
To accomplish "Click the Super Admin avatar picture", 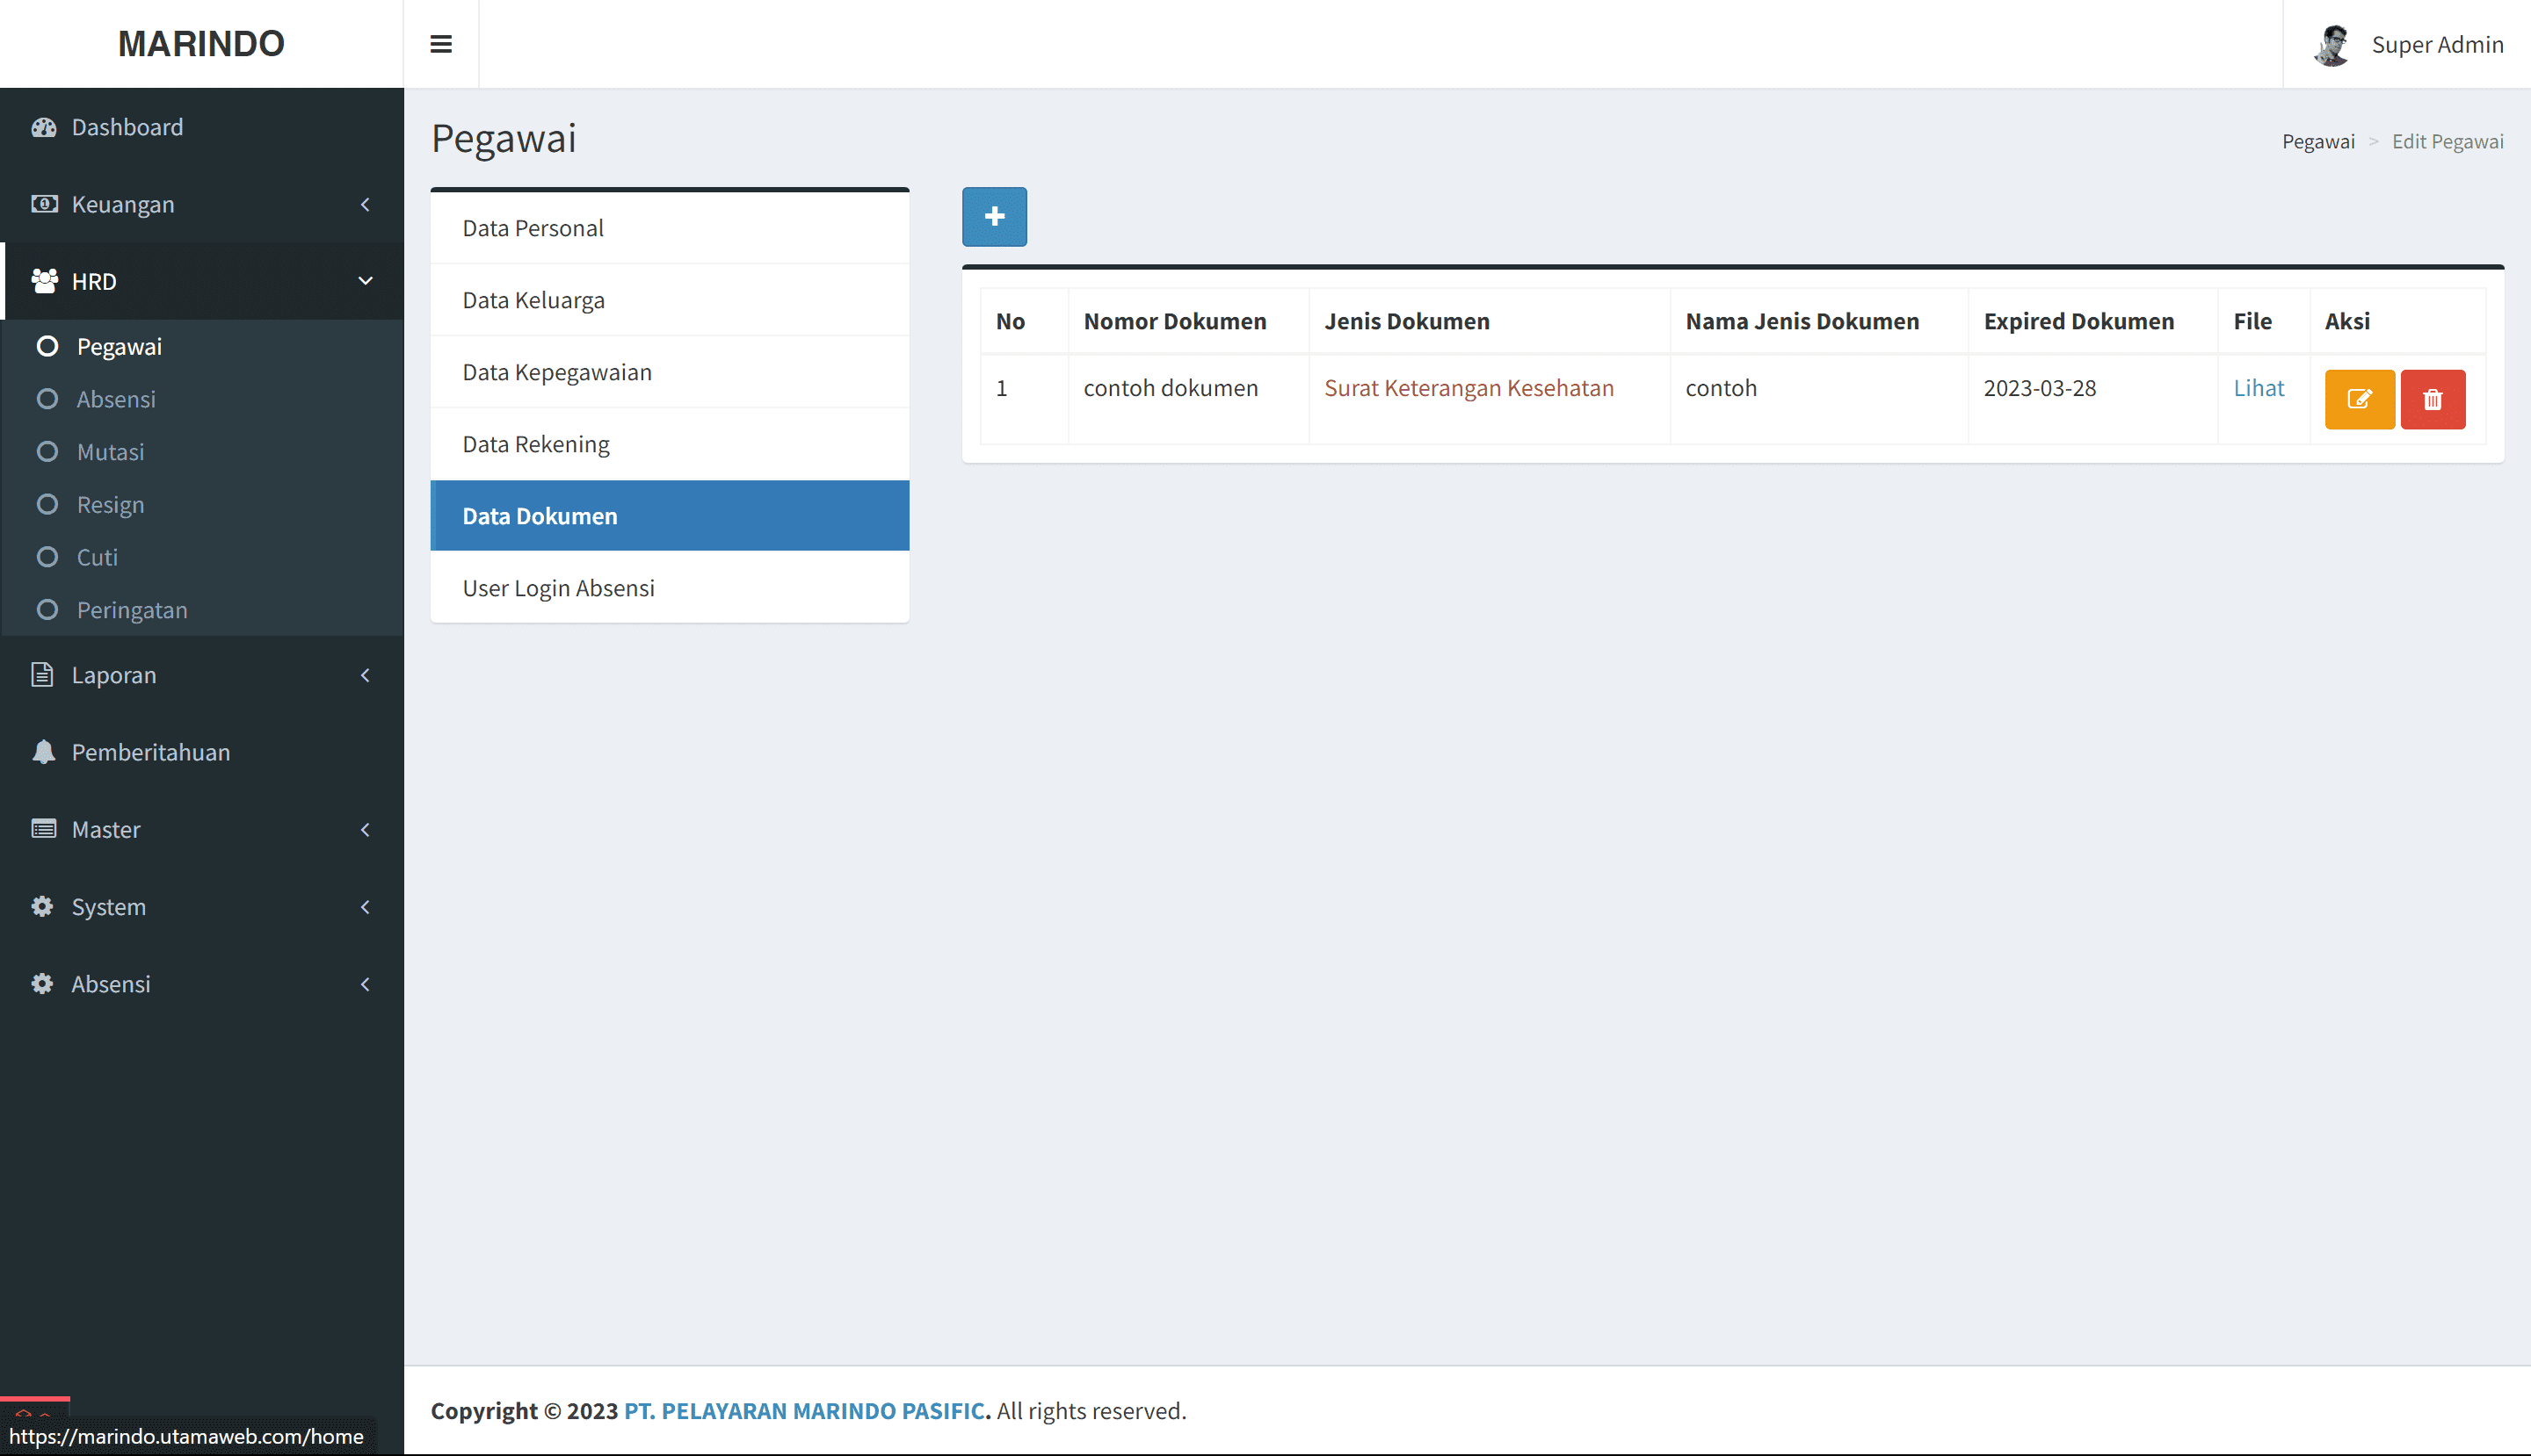I will click(x=2332, y=45).
